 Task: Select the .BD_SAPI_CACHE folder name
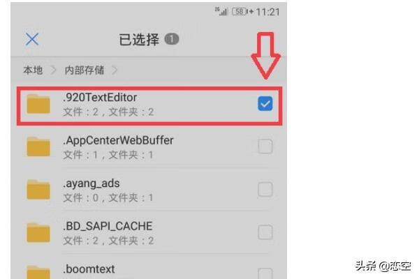tap(108, 227)
